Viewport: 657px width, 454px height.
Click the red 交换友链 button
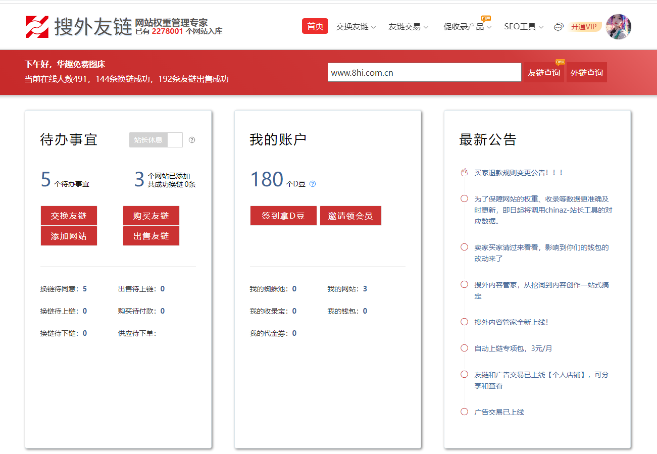[x=69, y=216]
